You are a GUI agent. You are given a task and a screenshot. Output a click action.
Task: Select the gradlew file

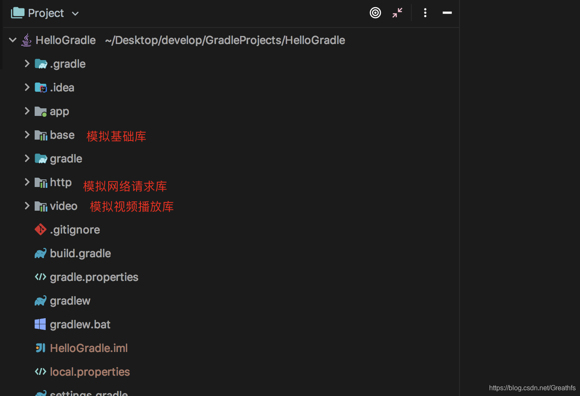point(70,301)
